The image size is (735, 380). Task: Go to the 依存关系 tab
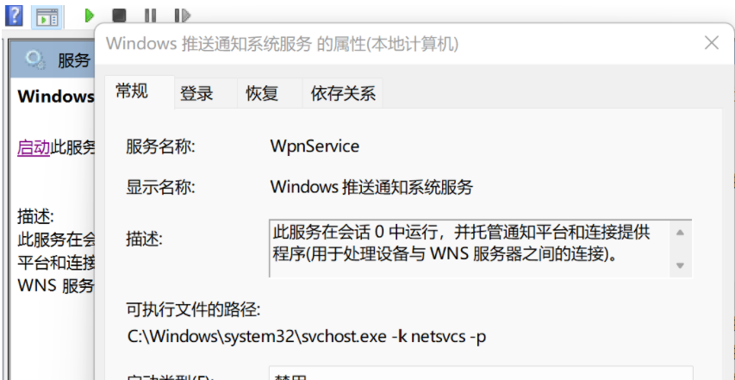pos(343,93)
